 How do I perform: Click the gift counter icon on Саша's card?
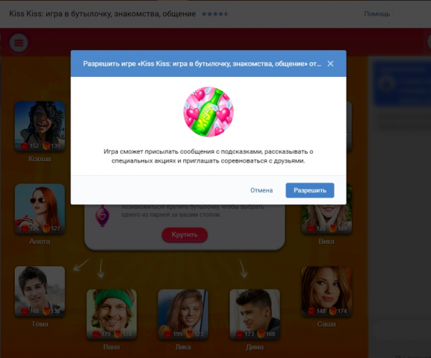(333, 311)
